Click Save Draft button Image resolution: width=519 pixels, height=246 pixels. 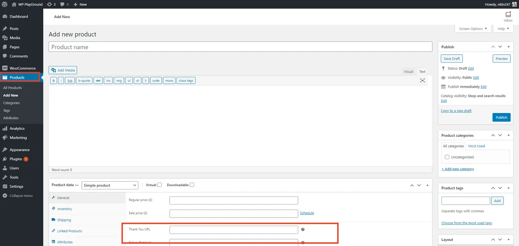tap(452, 59)
